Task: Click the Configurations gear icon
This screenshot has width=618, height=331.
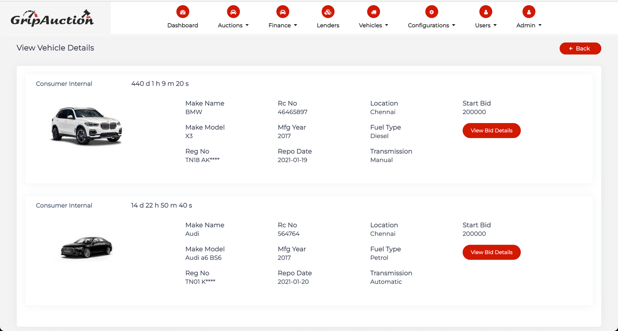Action: click(431, 12)
